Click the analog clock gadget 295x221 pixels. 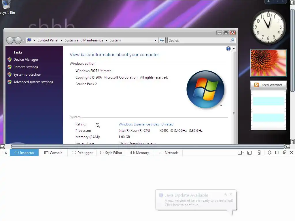click(269, 27)
